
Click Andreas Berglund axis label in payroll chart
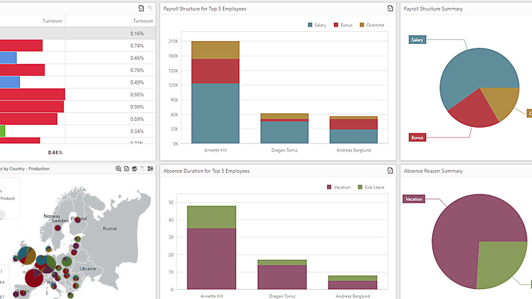[354, 150]
